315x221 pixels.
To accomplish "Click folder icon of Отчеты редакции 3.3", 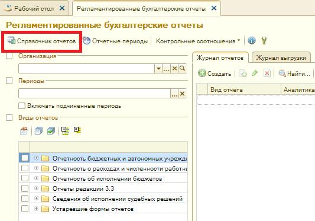I will (45, 188).
